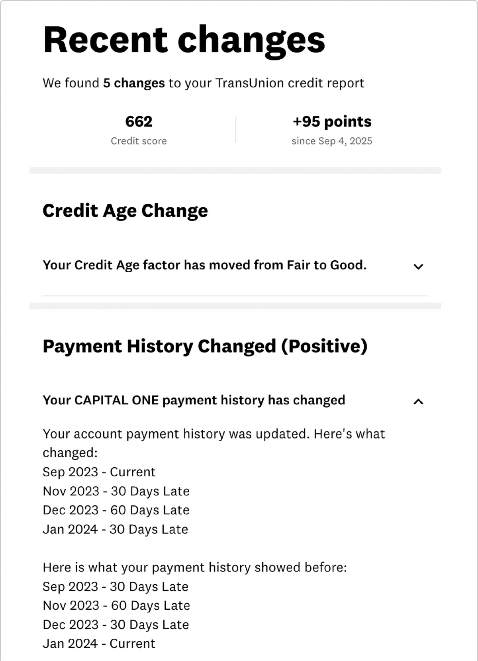
Task: Select updated 'Sep 2023 - Current' entry
Action: 99,472
